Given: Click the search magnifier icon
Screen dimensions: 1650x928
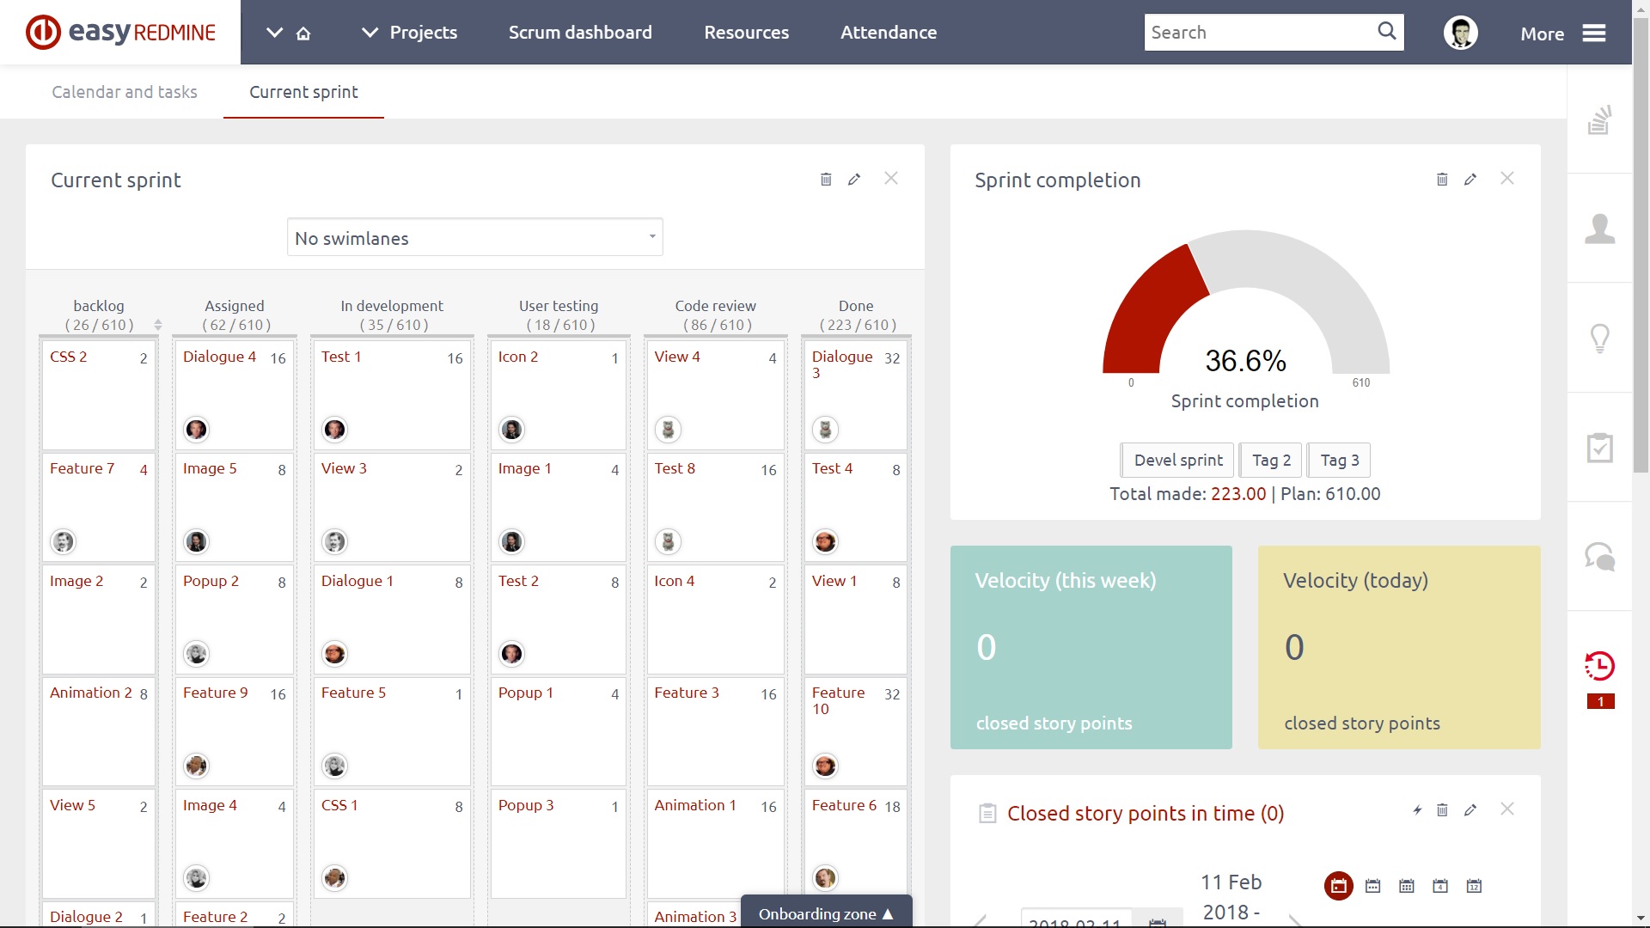Looking at the screenshot, I should click(x=1386, y=32).
